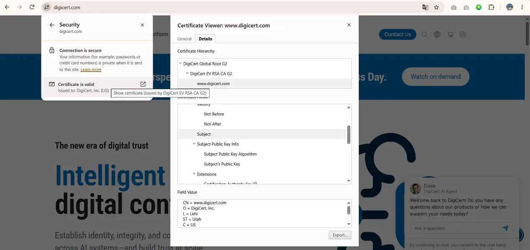Switch to the General tab
Image resolution: width=530 pixels, height=250 pixels.
(x=184, y=39)
